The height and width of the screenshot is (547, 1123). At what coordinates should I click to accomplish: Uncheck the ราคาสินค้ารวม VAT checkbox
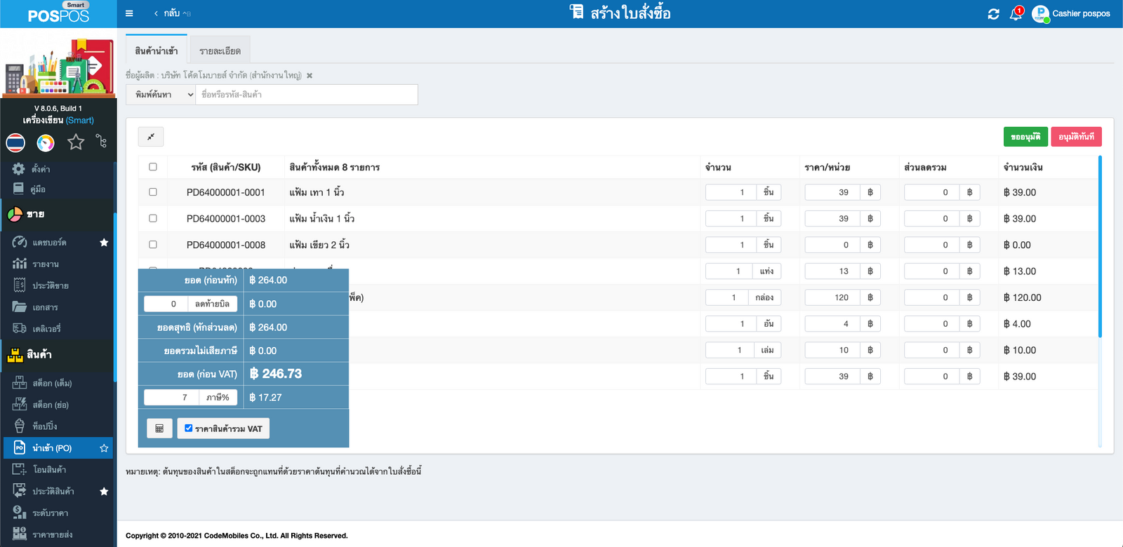pyautogui.click(x=188, y=428)
